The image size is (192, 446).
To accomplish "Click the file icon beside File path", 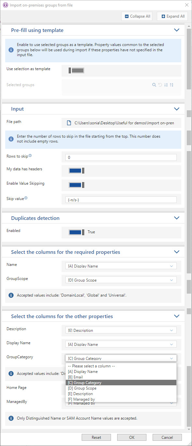I will click(69, 123).
